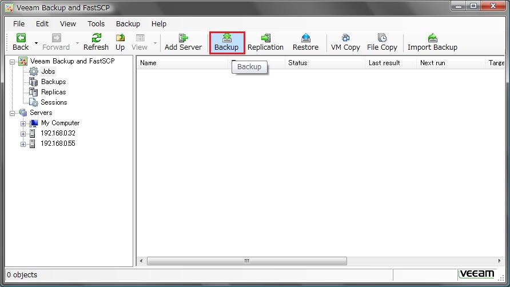The width and height of the screenshot is (510, 287).
Task: Select the Backups label in the tree
Action: coord(54,82)
